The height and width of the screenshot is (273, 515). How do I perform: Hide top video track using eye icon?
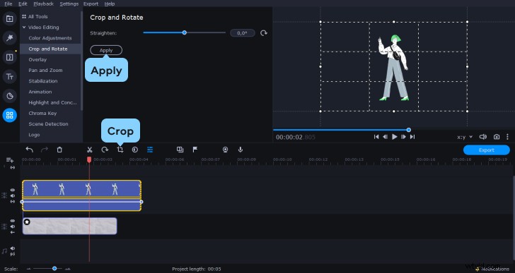13,190
